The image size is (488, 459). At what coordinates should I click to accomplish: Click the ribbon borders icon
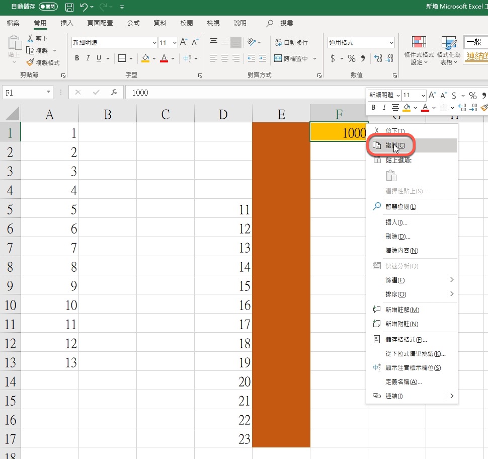click(x=122, y=59)
